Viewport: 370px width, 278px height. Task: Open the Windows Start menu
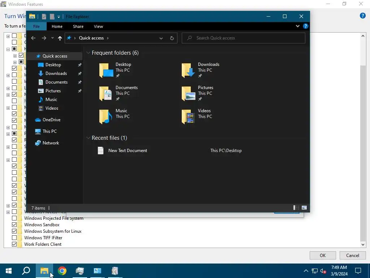pos(9,271)
